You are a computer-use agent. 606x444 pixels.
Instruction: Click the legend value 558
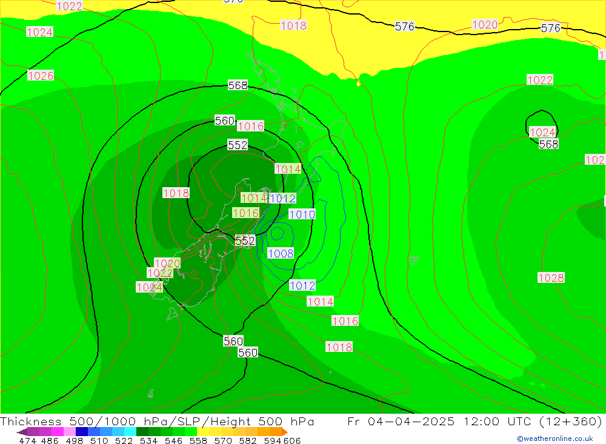coord(198,441)
